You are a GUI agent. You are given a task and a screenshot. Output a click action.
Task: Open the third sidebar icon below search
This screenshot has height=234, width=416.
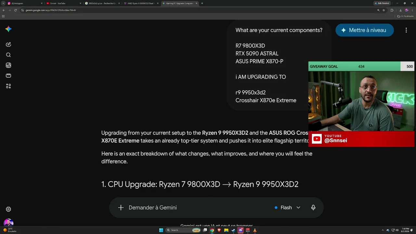[x=8, y=65]
